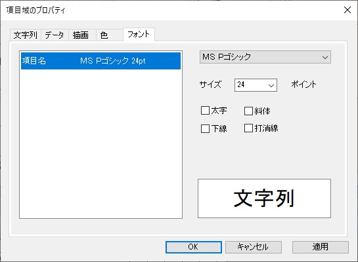The width and height of the screenshot is (358, 262).
Task: Enable the 太字 bold checkbox
Action: click(x=205, y=111)
